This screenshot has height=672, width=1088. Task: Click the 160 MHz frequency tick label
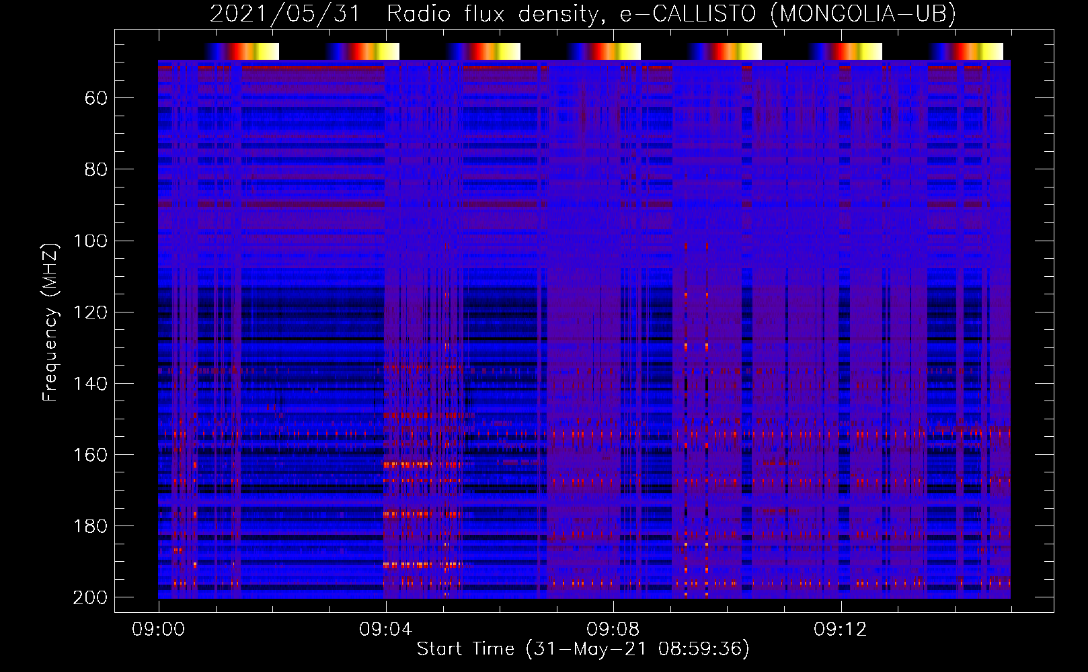pyautogui.click(x=90, y=454)
